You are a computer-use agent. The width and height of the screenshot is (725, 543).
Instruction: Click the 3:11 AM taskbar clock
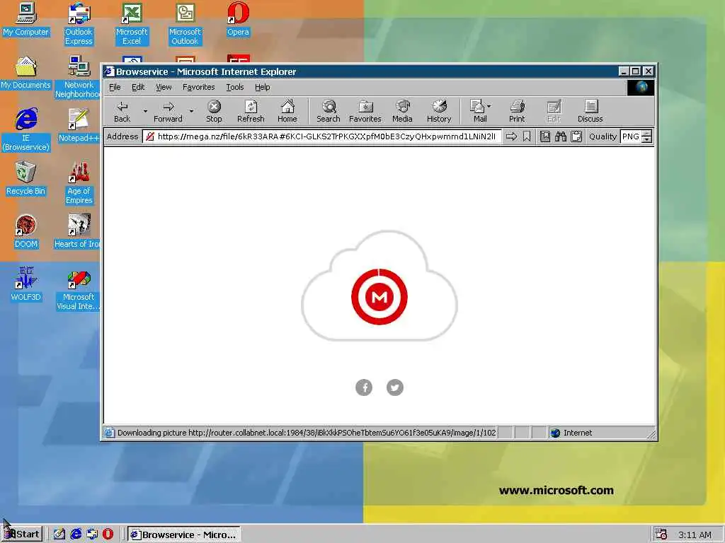click(x=695, y=535)
